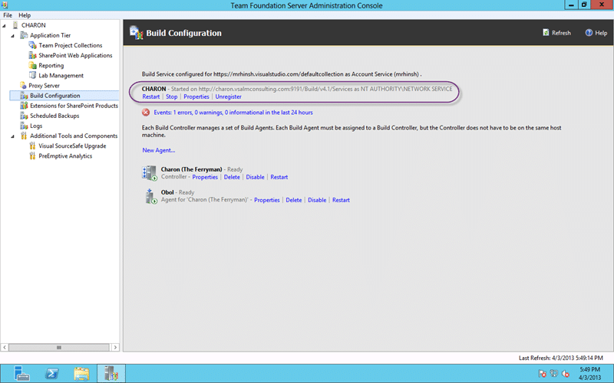Select Logs in the tree
Image resolution: width=614 pixels, height=383 pixels.
tap(36, 126)
